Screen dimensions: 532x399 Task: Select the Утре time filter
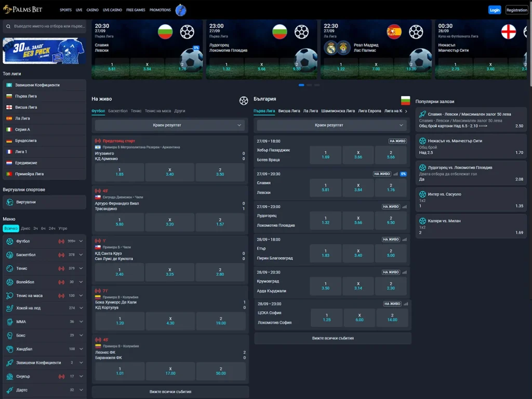(63, 229)
